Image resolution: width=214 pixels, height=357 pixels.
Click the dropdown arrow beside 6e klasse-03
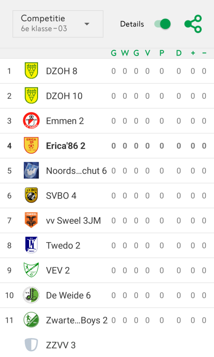[x=87, y=24]
